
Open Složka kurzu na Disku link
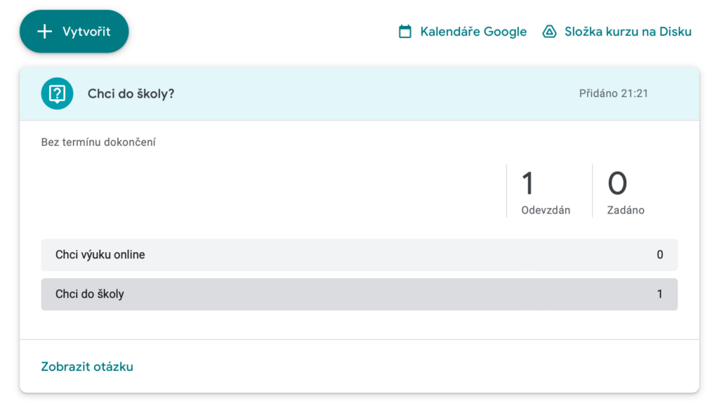pos(628,32)
